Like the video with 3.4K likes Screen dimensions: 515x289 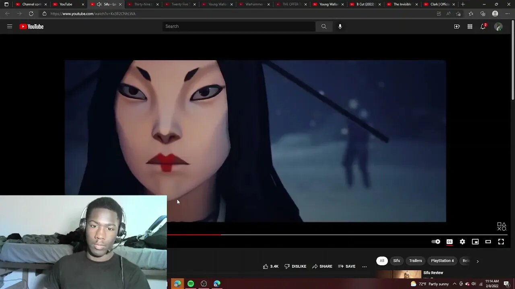(x=271, y=267)
